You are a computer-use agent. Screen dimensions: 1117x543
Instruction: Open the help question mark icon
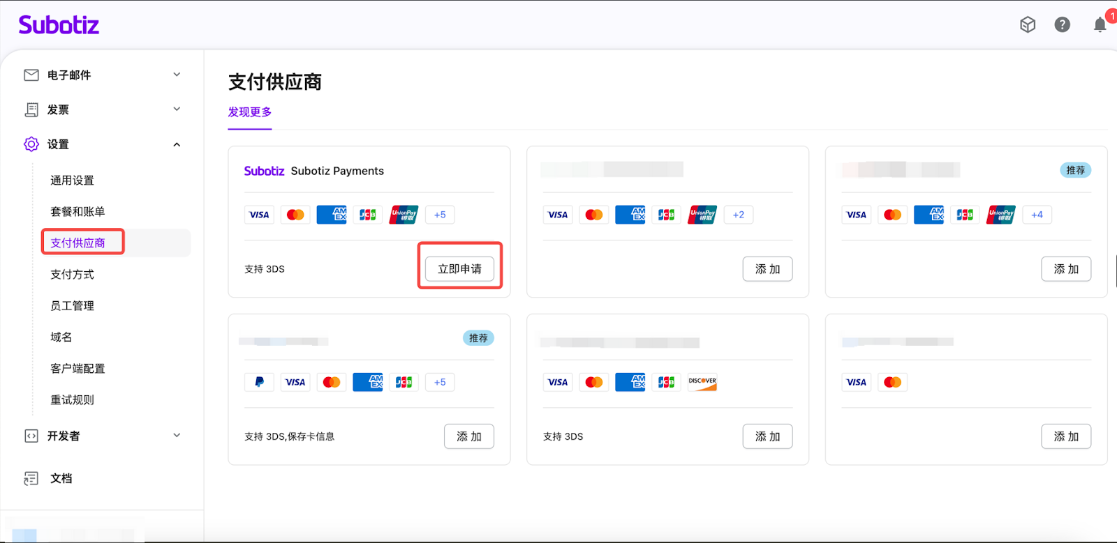(1062, 25)
